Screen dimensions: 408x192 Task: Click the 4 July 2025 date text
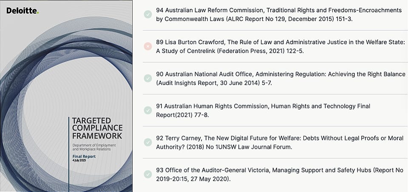click(79, 160)
